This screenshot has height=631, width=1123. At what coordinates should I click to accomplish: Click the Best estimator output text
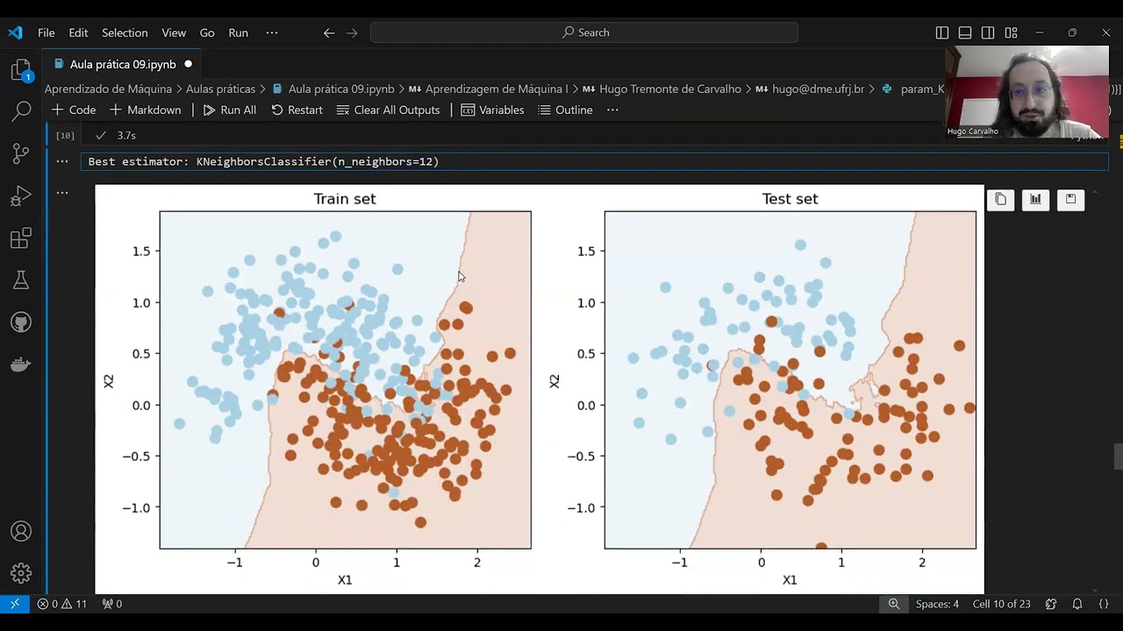click(x=263, y=162)
